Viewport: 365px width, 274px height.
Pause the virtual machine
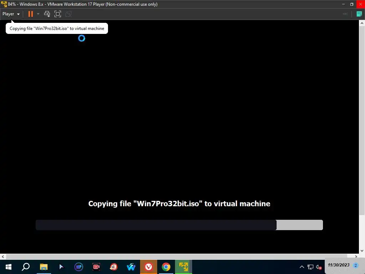click(31, 14)
